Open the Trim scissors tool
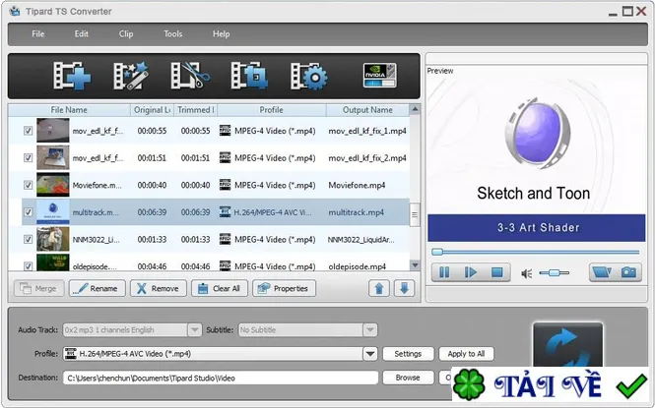 click(190, 76)
